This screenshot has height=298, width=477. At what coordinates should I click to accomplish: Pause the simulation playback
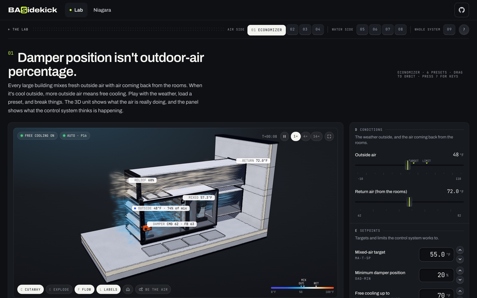point(284,136)
